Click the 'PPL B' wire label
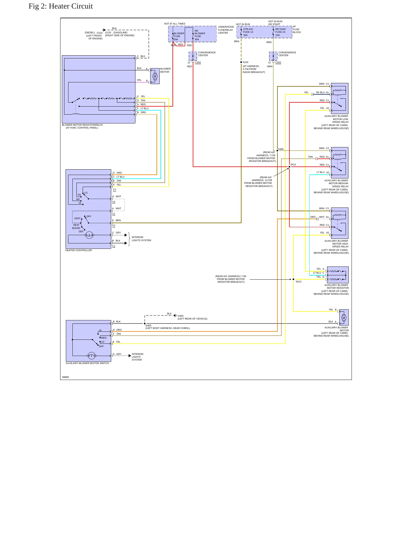412x533 pixels. pos(142,80)
